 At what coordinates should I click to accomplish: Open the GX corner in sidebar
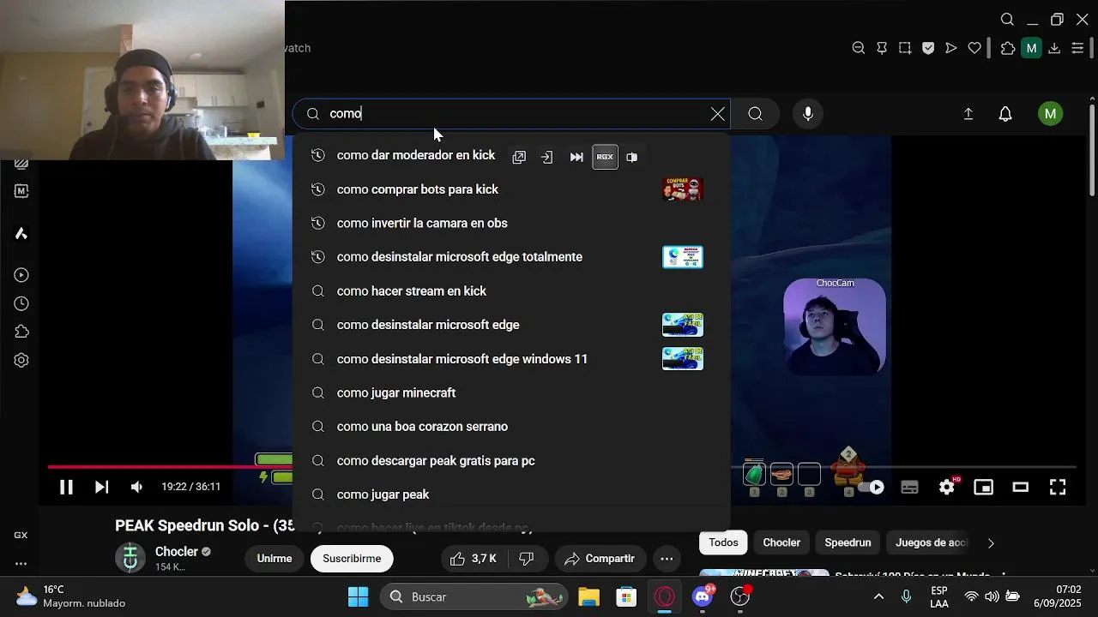pyautogui.click(x=21, y=535)
